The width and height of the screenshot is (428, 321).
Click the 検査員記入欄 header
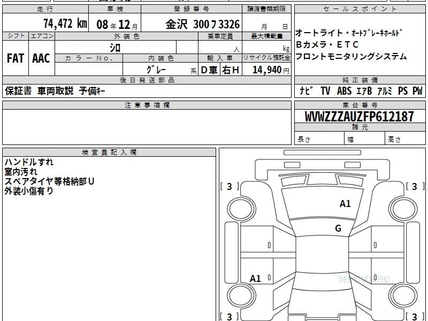109,152
